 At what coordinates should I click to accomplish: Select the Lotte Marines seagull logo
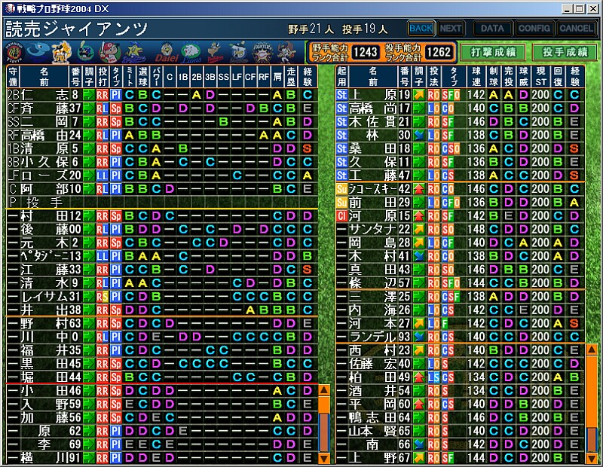238,53
